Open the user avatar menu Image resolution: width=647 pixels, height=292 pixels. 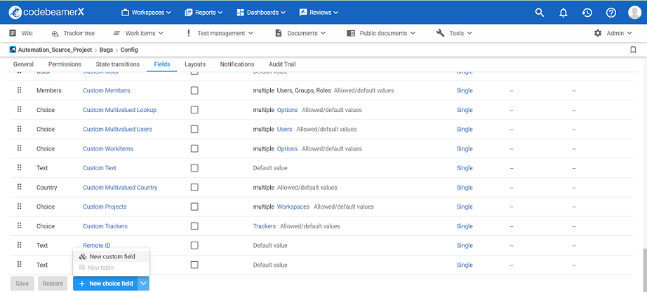[634, 13]
